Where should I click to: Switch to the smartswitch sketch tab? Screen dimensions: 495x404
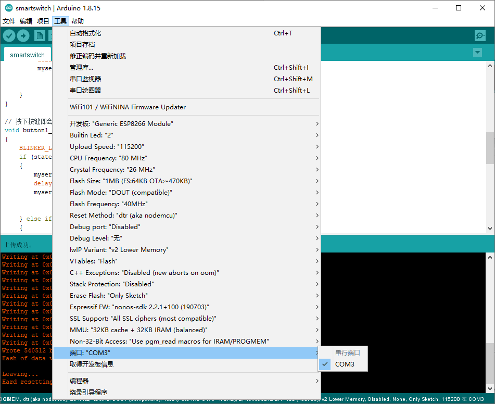click(x=28, y=55)
